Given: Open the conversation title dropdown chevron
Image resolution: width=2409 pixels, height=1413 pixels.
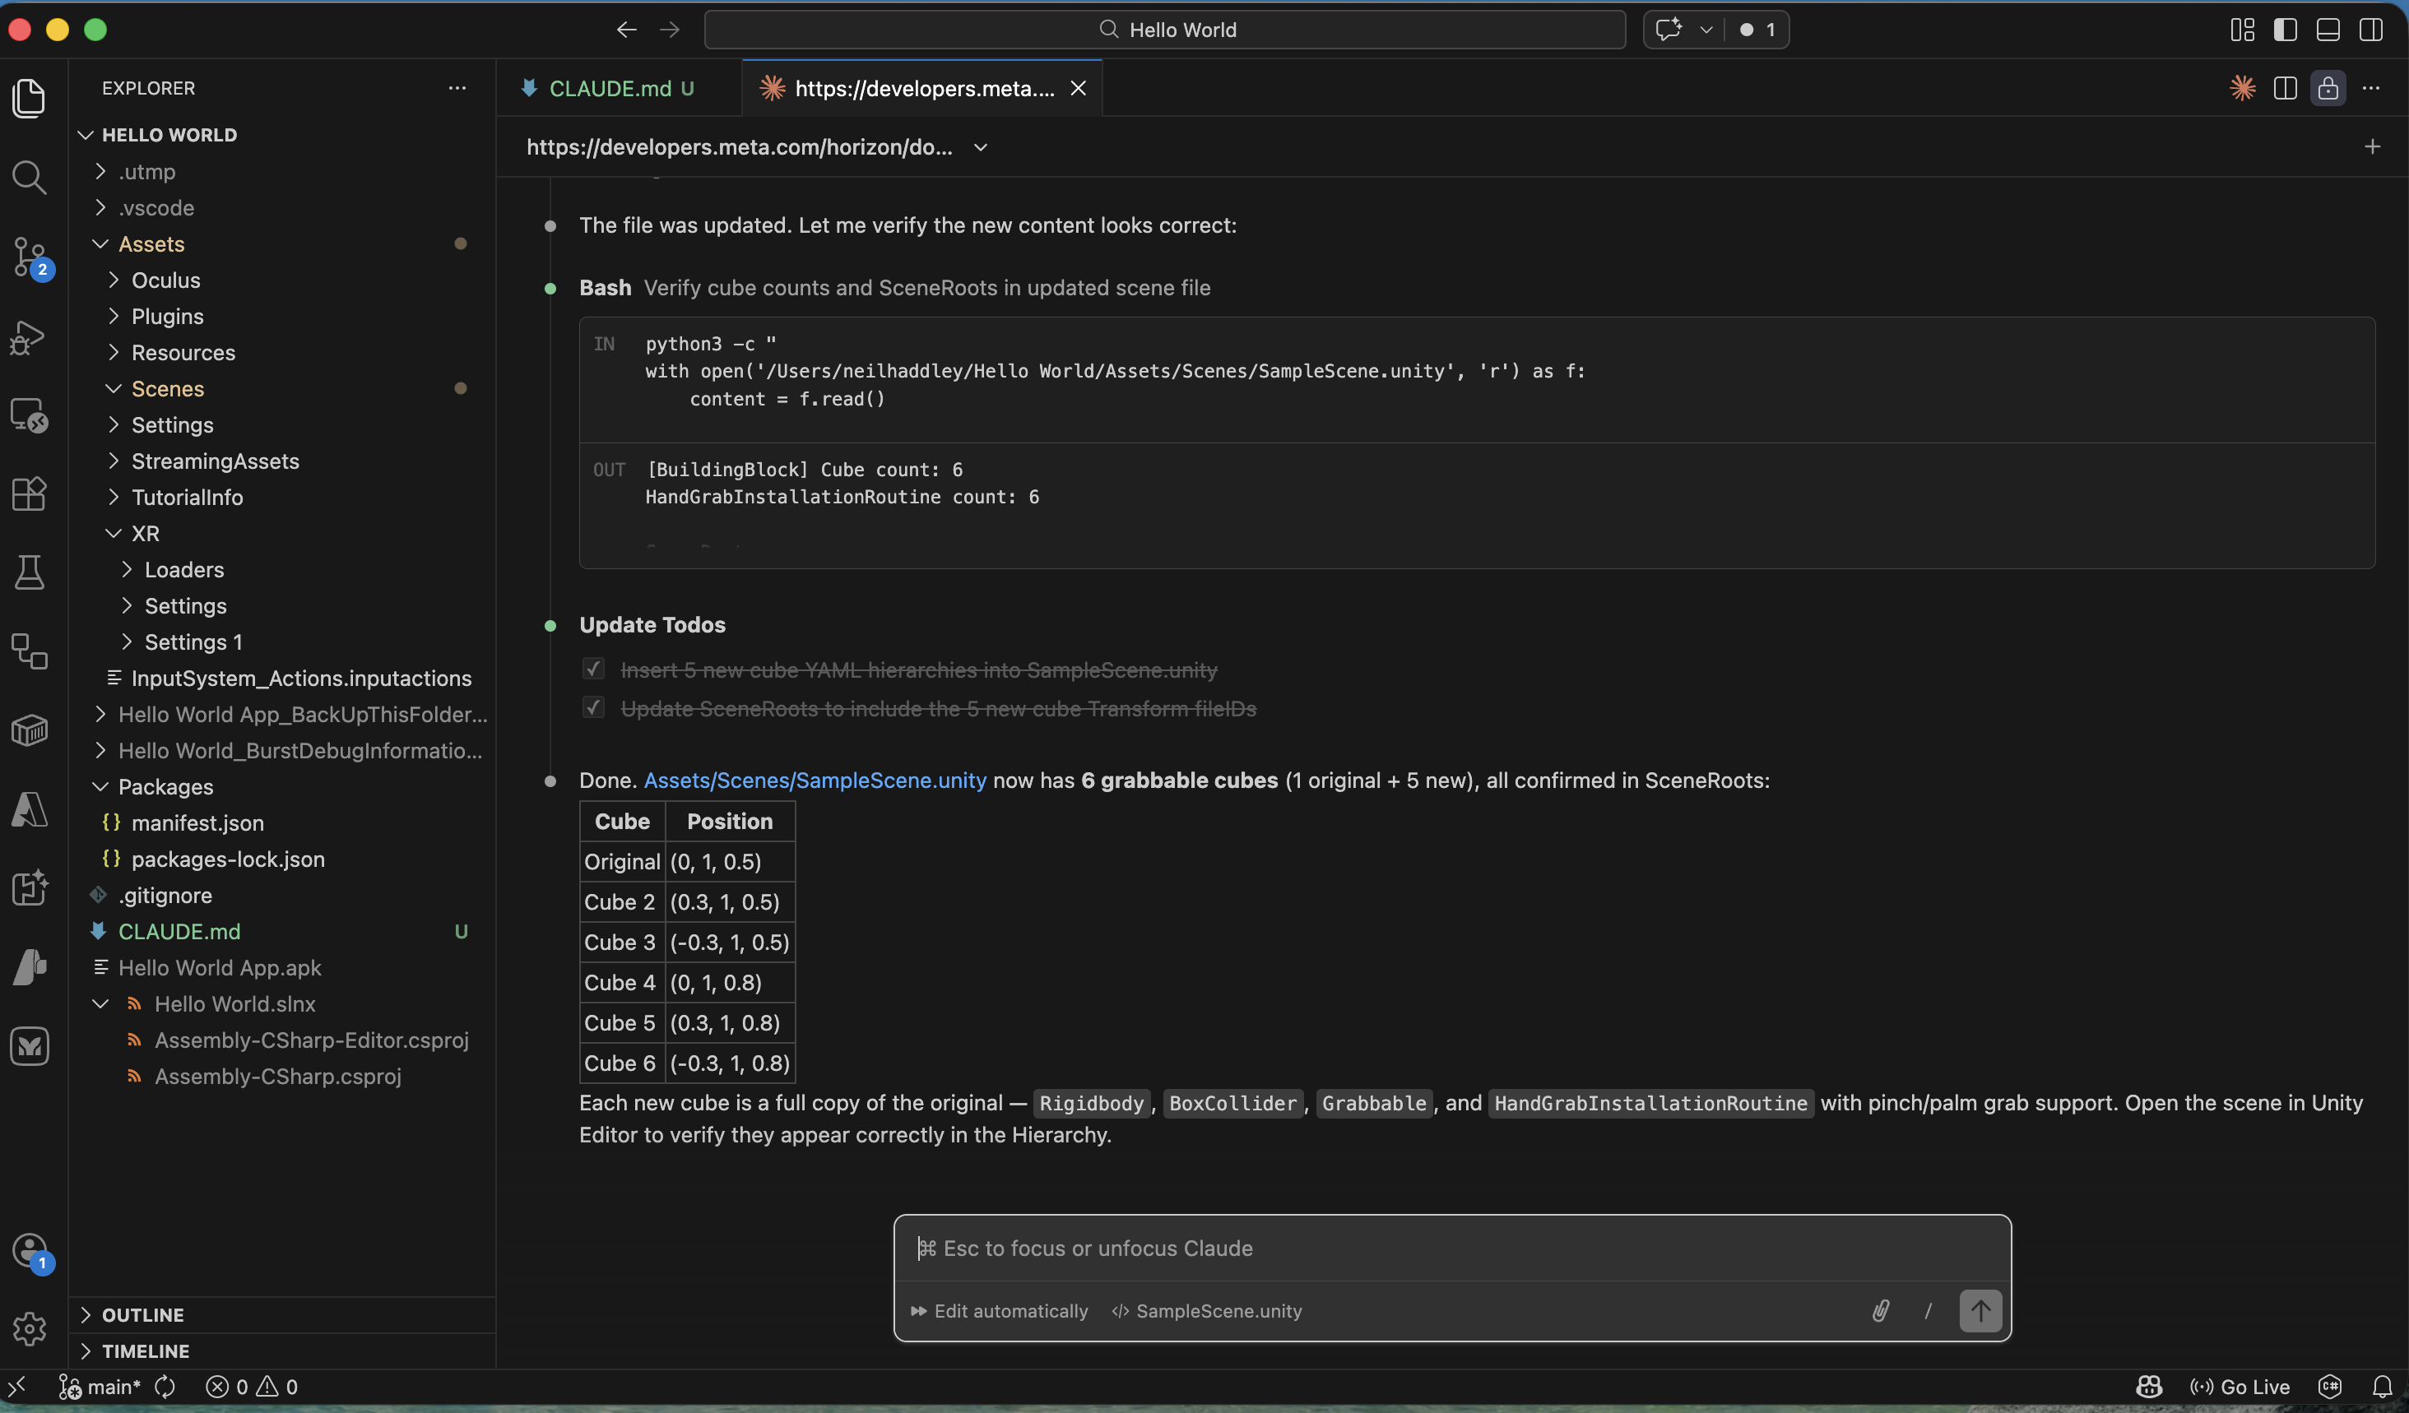Looking at the screenshot, I should tap(980, 147).
